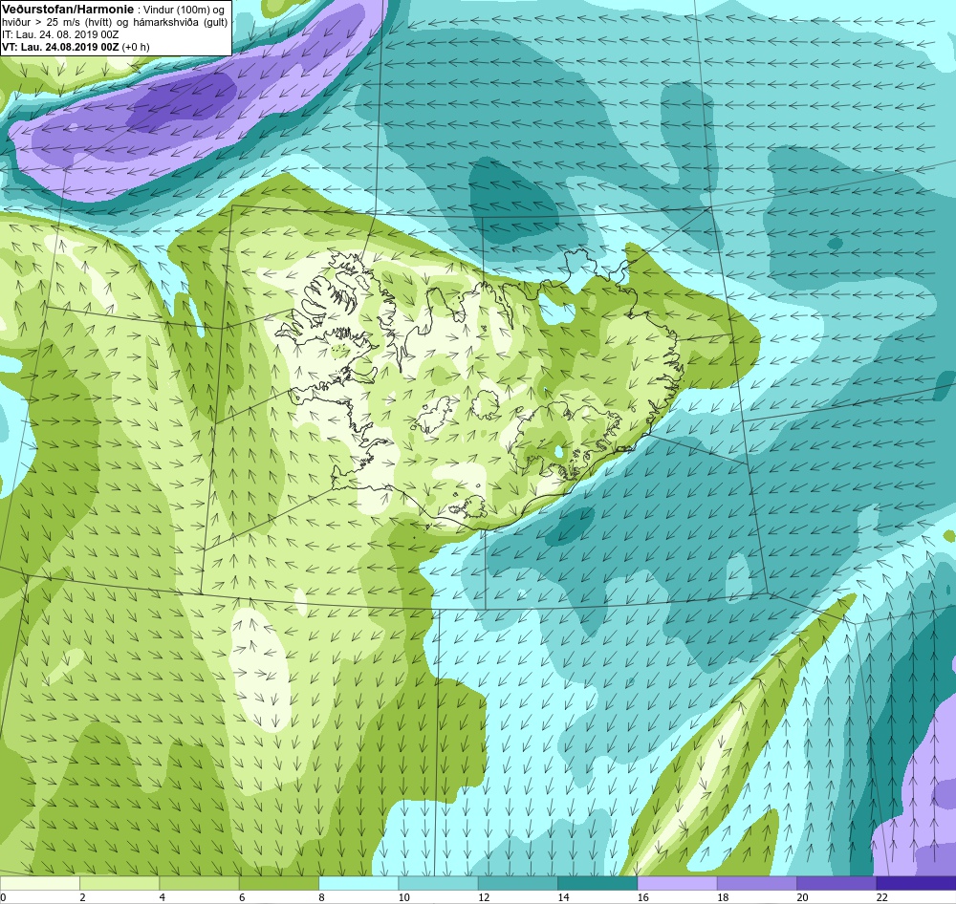This screenshot has height=904, width=956.
Task: Click the 'VT: Lau. 24.08.2019 00Z' line
Action: tap(61, 47)
